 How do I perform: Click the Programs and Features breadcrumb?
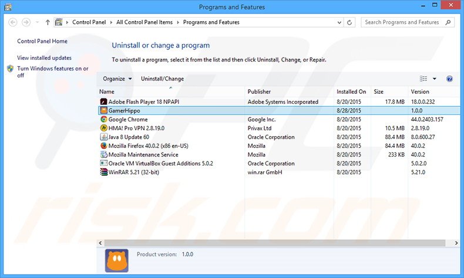pyautogui.click(x=211, y=22)
